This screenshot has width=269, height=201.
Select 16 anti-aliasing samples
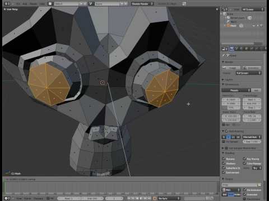238,137
